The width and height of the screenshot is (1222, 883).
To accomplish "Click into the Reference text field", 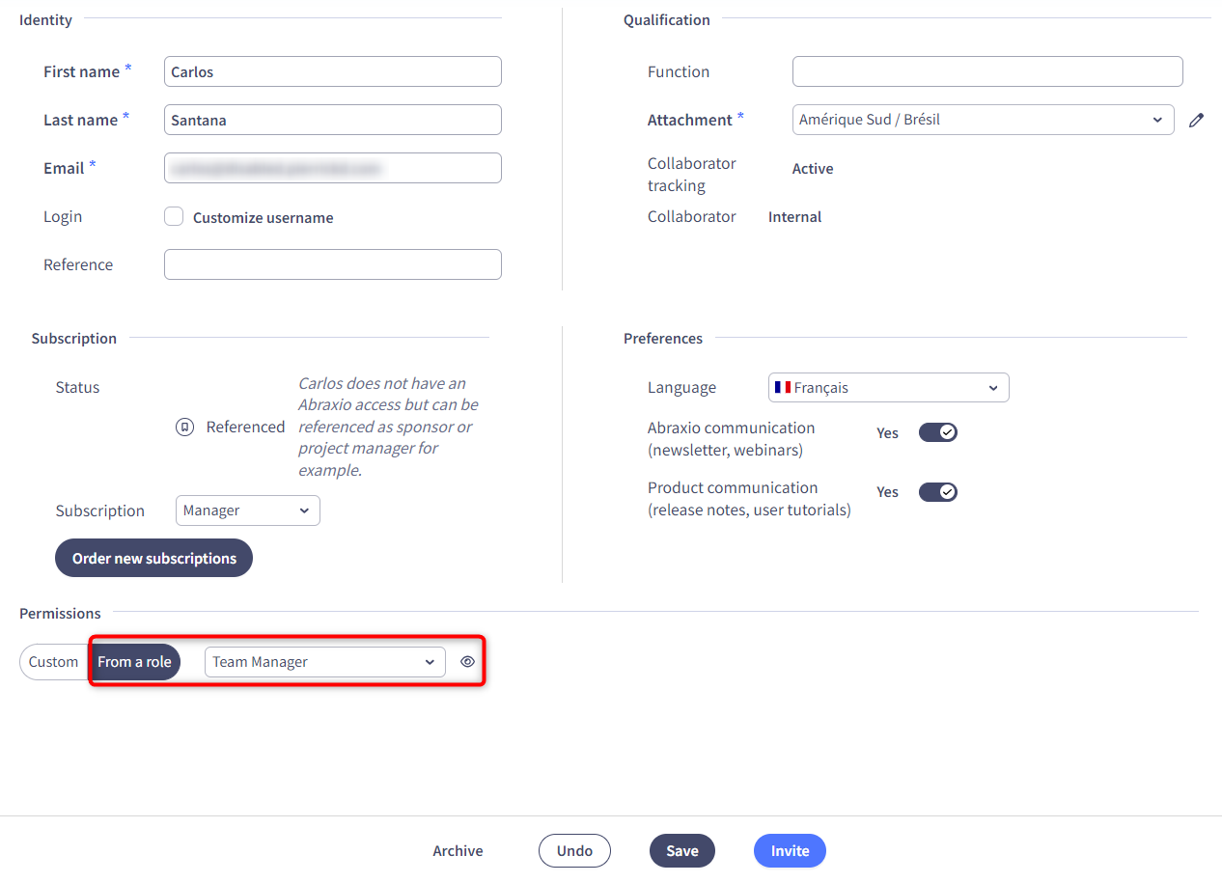I will pos(332,264).
